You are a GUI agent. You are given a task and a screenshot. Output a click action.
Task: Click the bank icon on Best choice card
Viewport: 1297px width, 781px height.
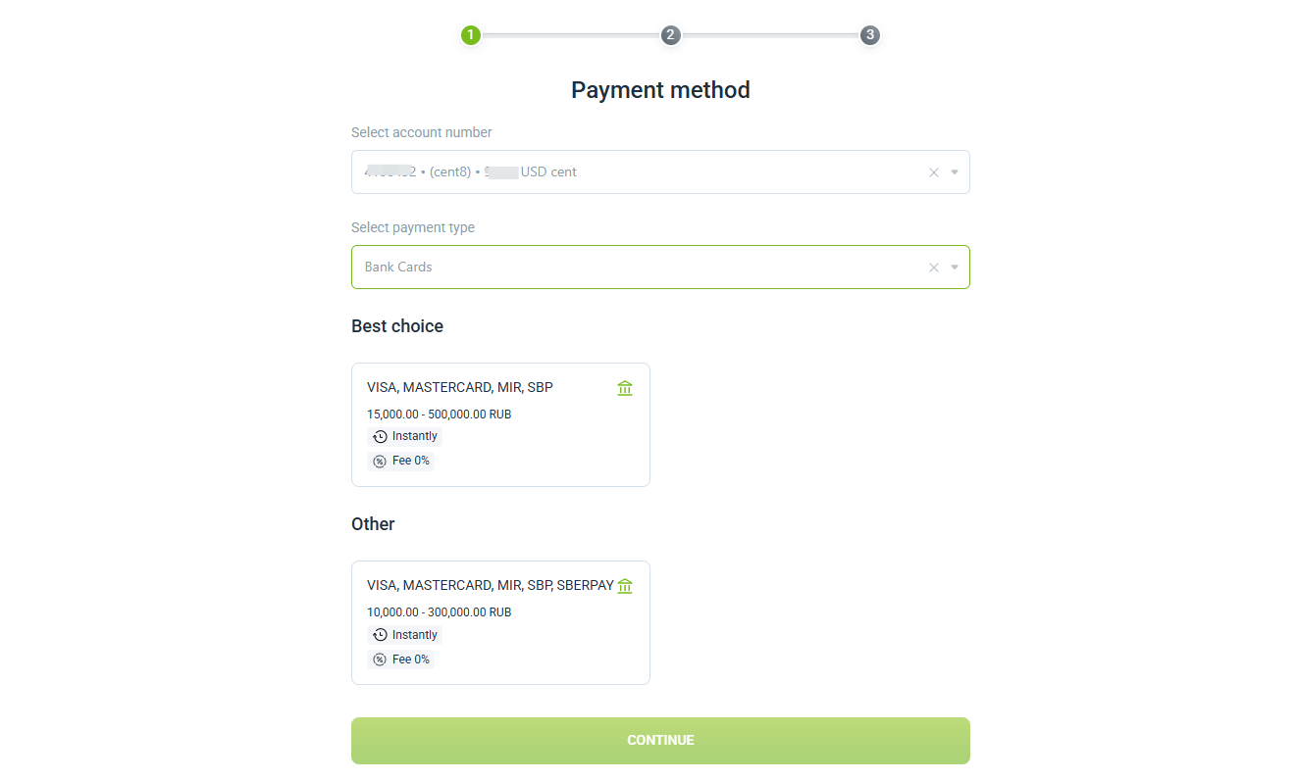(x=625, y=388)
